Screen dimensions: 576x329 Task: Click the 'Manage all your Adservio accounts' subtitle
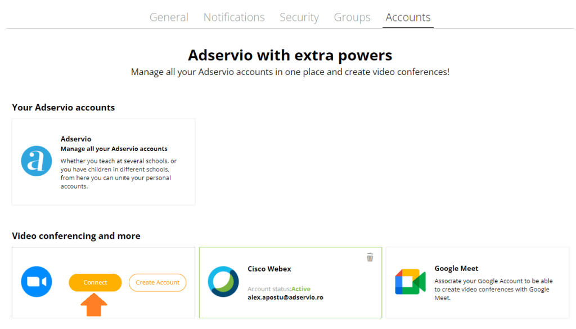(114, 149)
